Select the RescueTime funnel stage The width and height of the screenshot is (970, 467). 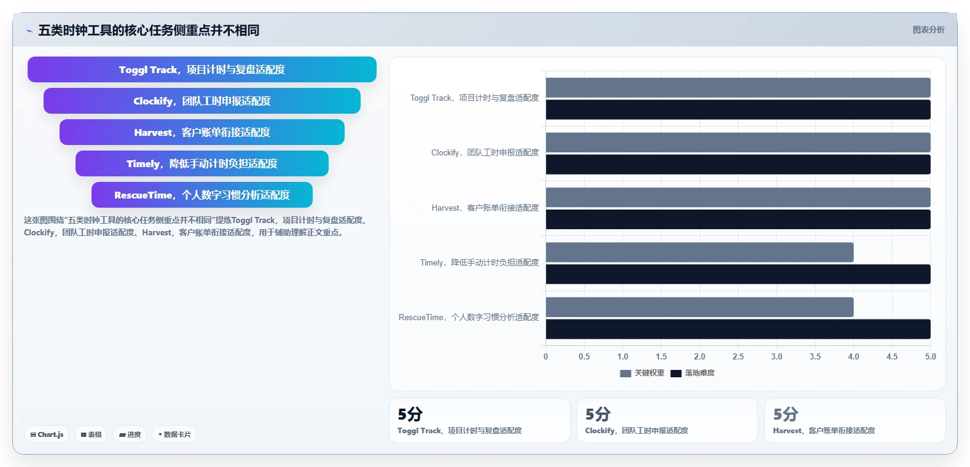(202, 195)
